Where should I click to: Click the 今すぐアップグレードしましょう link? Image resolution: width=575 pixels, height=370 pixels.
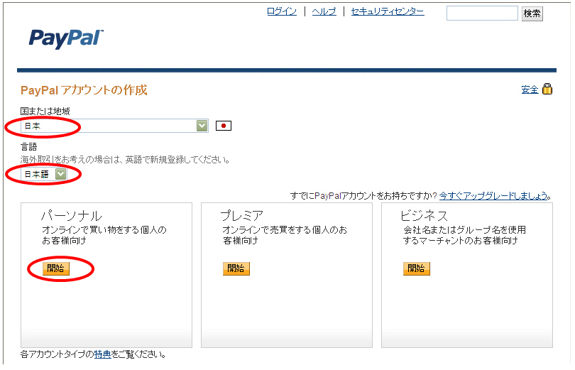[493, 196]
